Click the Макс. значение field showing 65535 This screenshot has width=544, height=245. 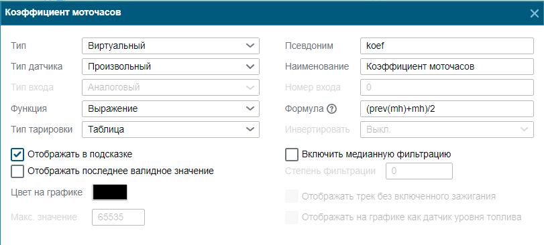click(x=118, y=217)
